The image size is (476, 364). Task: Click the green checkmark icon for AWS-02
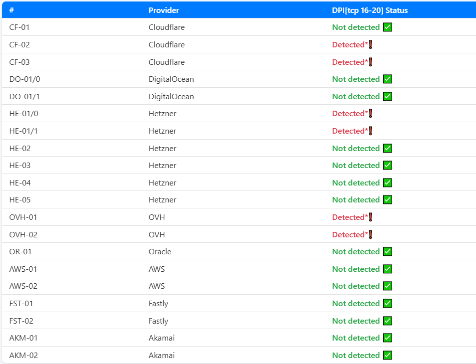[x=388, y=286]
